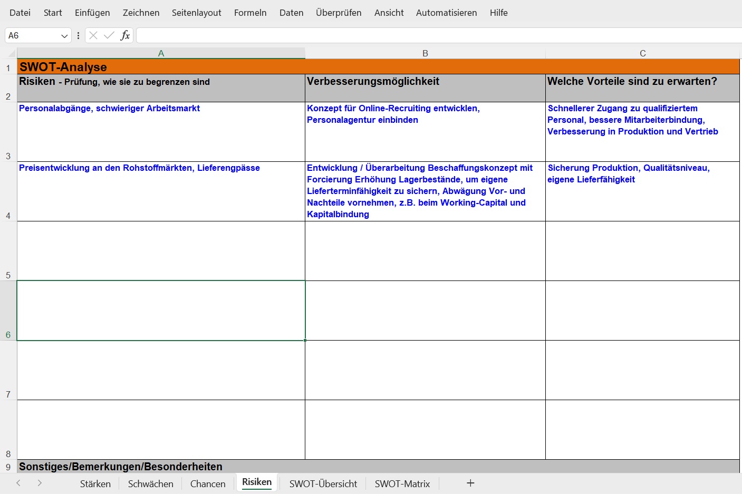Switch to the Stärken sheet tab

tap(95, 483)
